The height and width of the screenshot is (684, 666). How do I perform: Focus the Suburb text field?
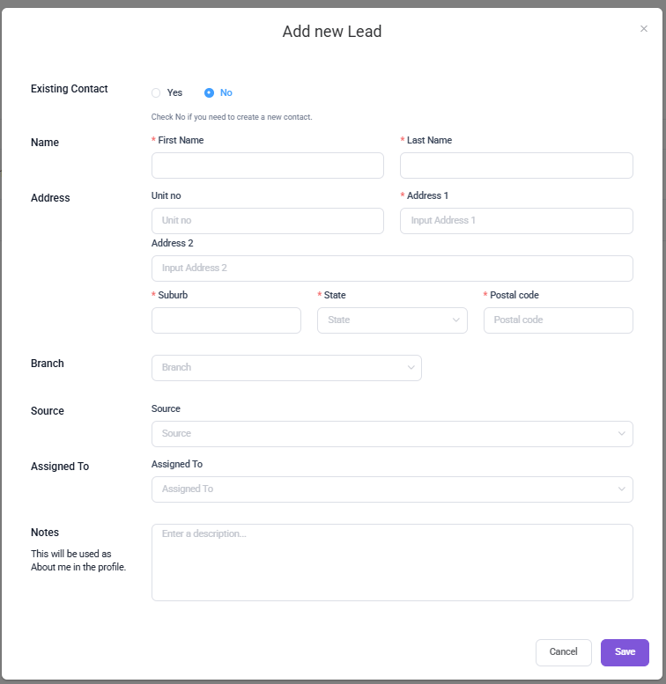[x=226, y=320]
